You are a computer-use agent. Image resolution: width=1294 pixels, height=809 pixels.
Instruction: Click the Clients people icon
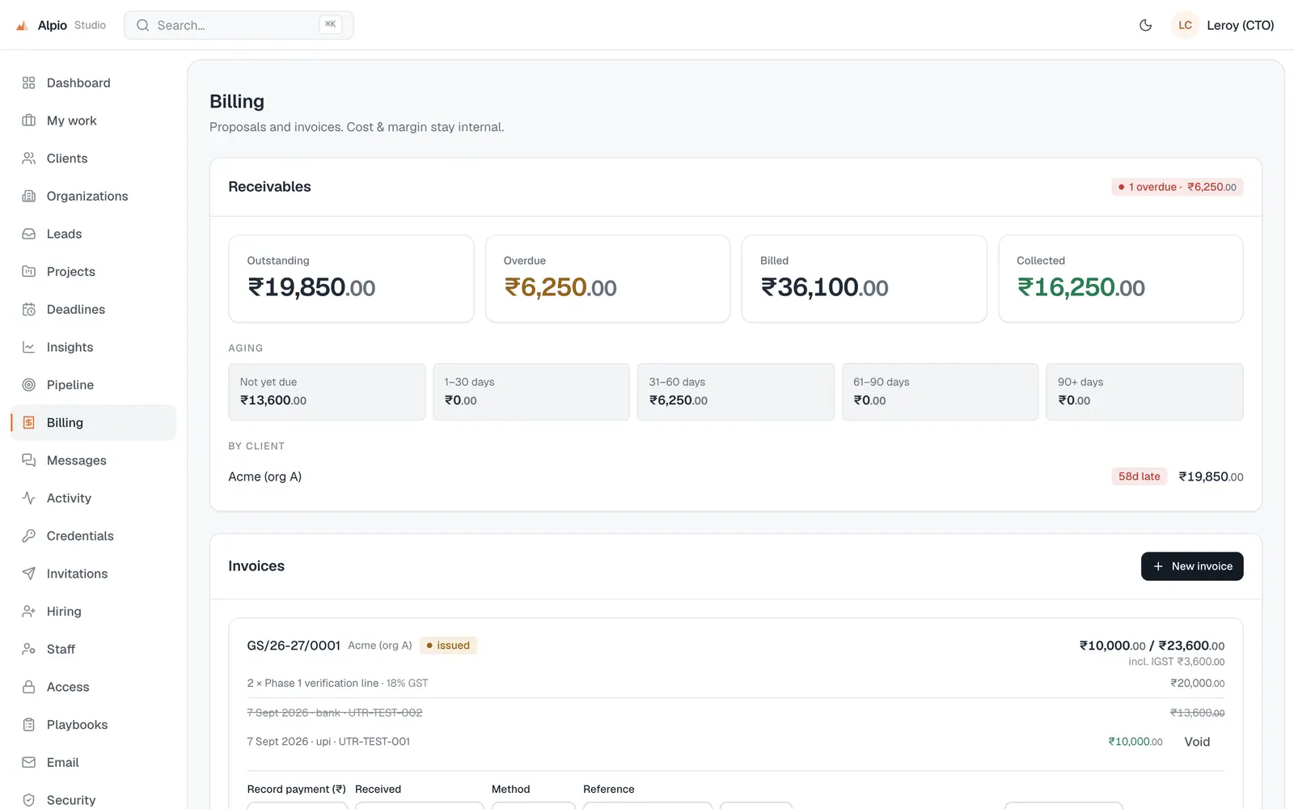pyautogui.click(x=29, y=159)
